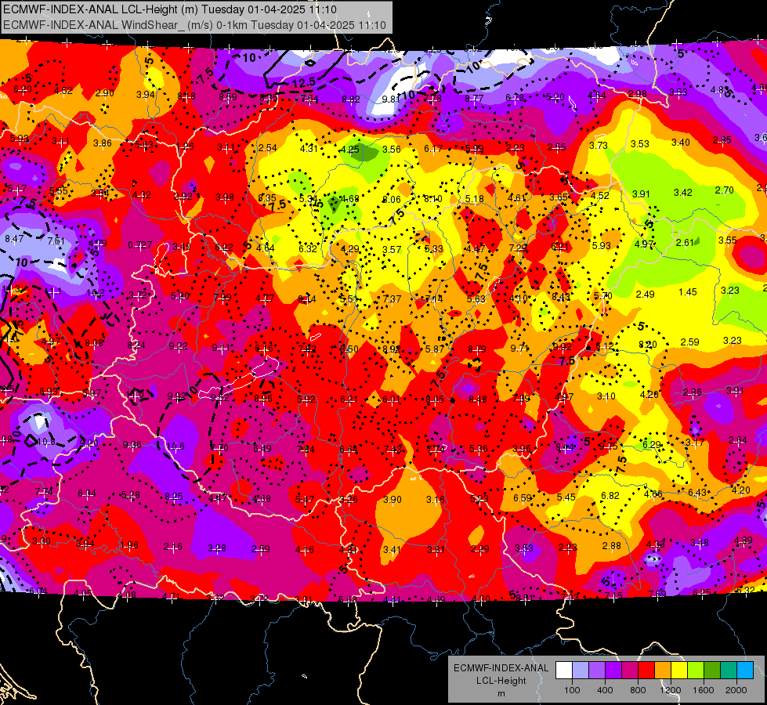Click the wind shear value '3.28'
The height and width of the screenshot is (705, 767).
point(217,548)
